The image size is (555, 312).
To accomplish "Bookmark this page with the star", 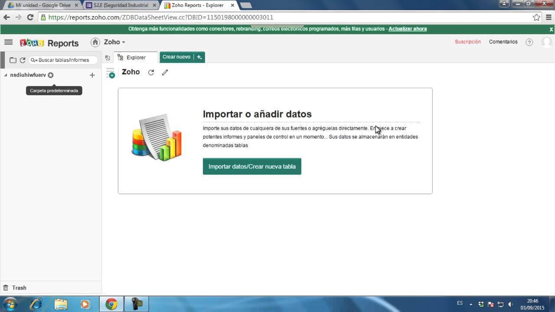I will pyautogui.click(x=536, y=17).
